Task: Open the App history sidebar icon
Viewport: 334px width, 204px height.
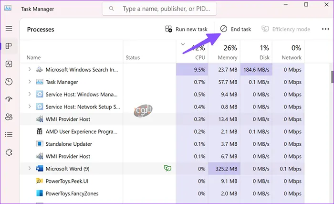Action: pyautogui.click(x=9, y=82)
